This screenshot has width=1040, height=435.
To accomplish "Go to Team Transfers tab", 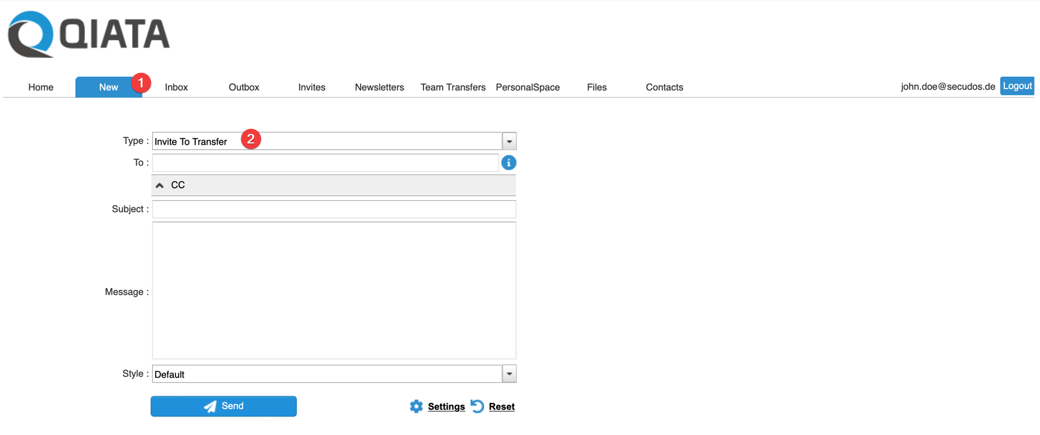I will [453, 87].
